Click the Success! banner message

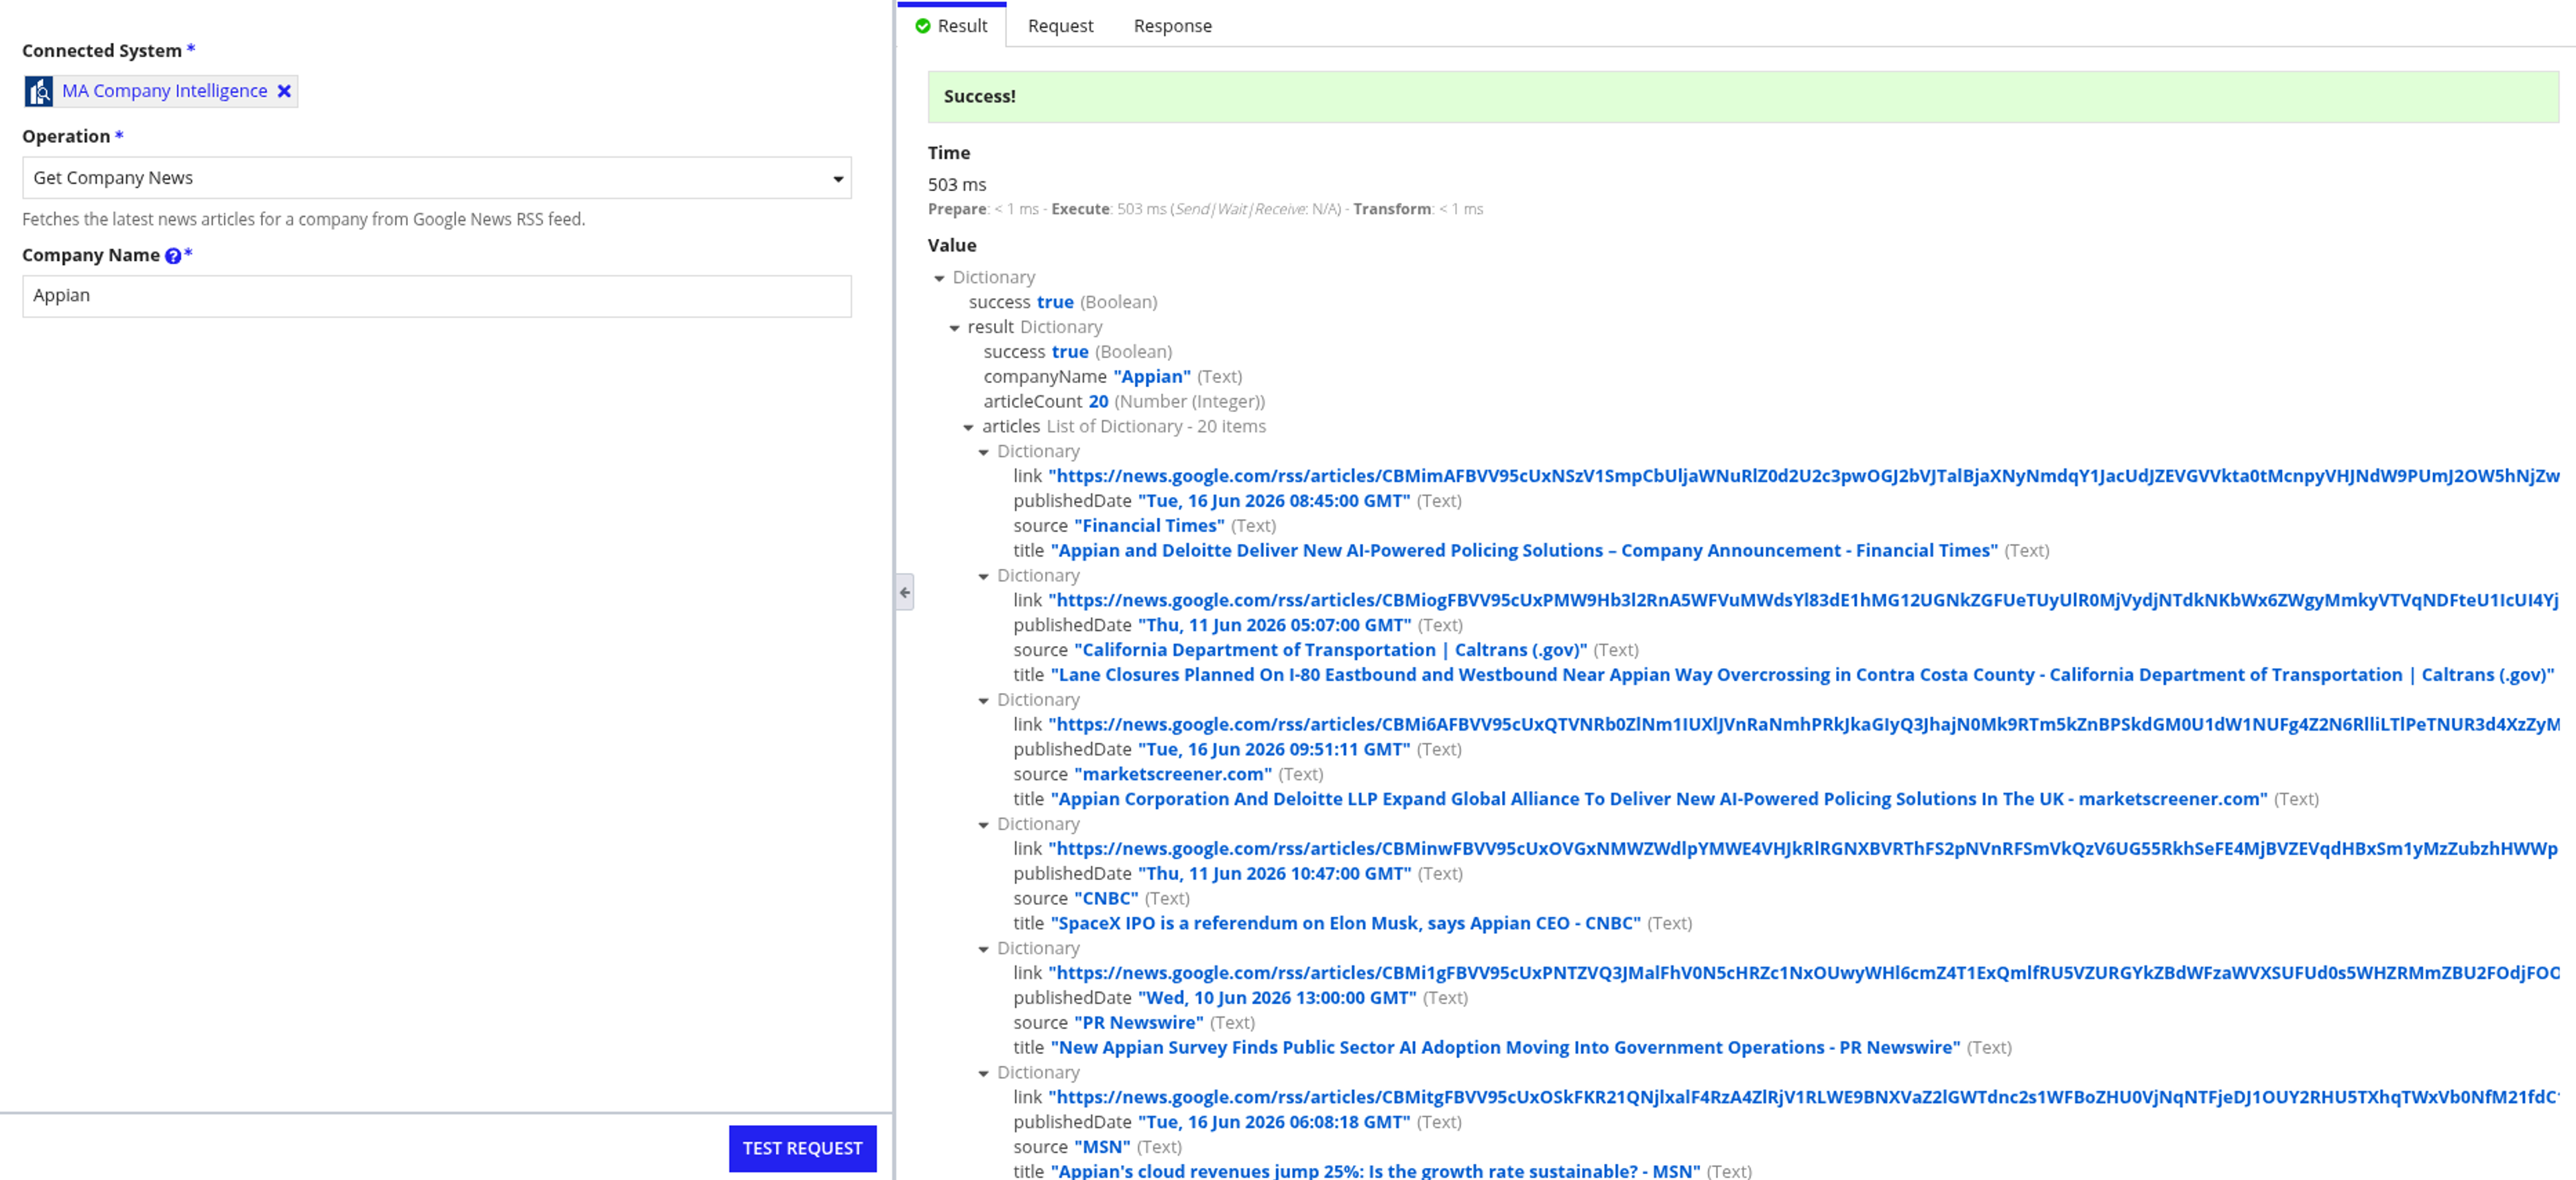coord(1743,97)
